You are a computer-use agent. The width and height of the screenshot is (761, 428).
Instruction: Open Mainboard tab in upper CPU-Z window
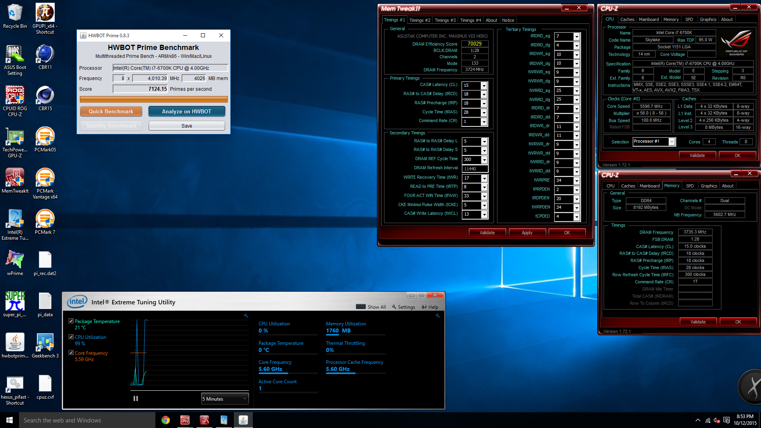(x=649, y=19)
